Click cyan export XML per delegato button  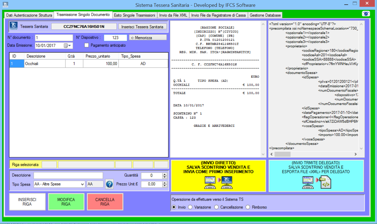pyautogui.click(x=316, y=176)
